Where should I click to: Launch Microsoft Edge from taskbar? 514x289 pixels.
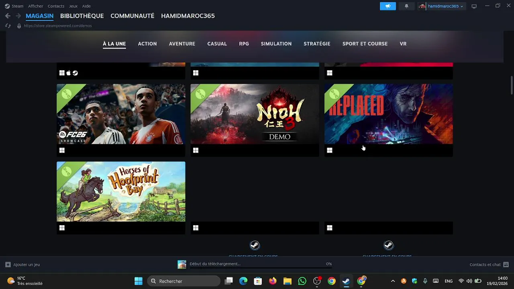(x=243, y=281)
